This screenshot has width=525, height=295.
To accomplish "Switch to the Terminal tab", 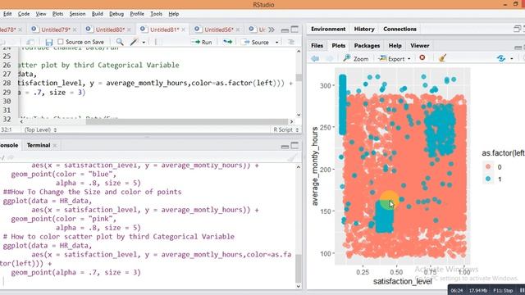I will (39, 146).
